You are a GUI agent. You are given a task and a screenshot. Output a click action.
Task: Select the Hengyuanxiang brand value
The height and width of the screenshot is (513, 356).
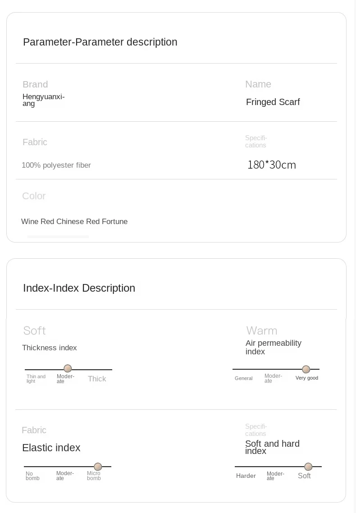pos(43,100)
